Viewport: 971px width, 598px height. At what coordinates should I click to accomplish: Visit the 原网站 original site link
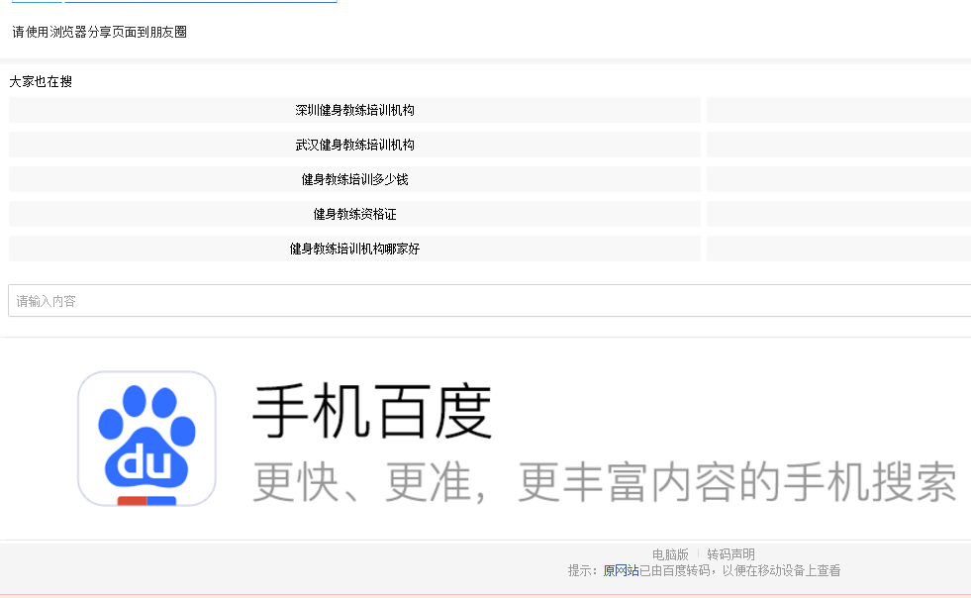point(622,570)
